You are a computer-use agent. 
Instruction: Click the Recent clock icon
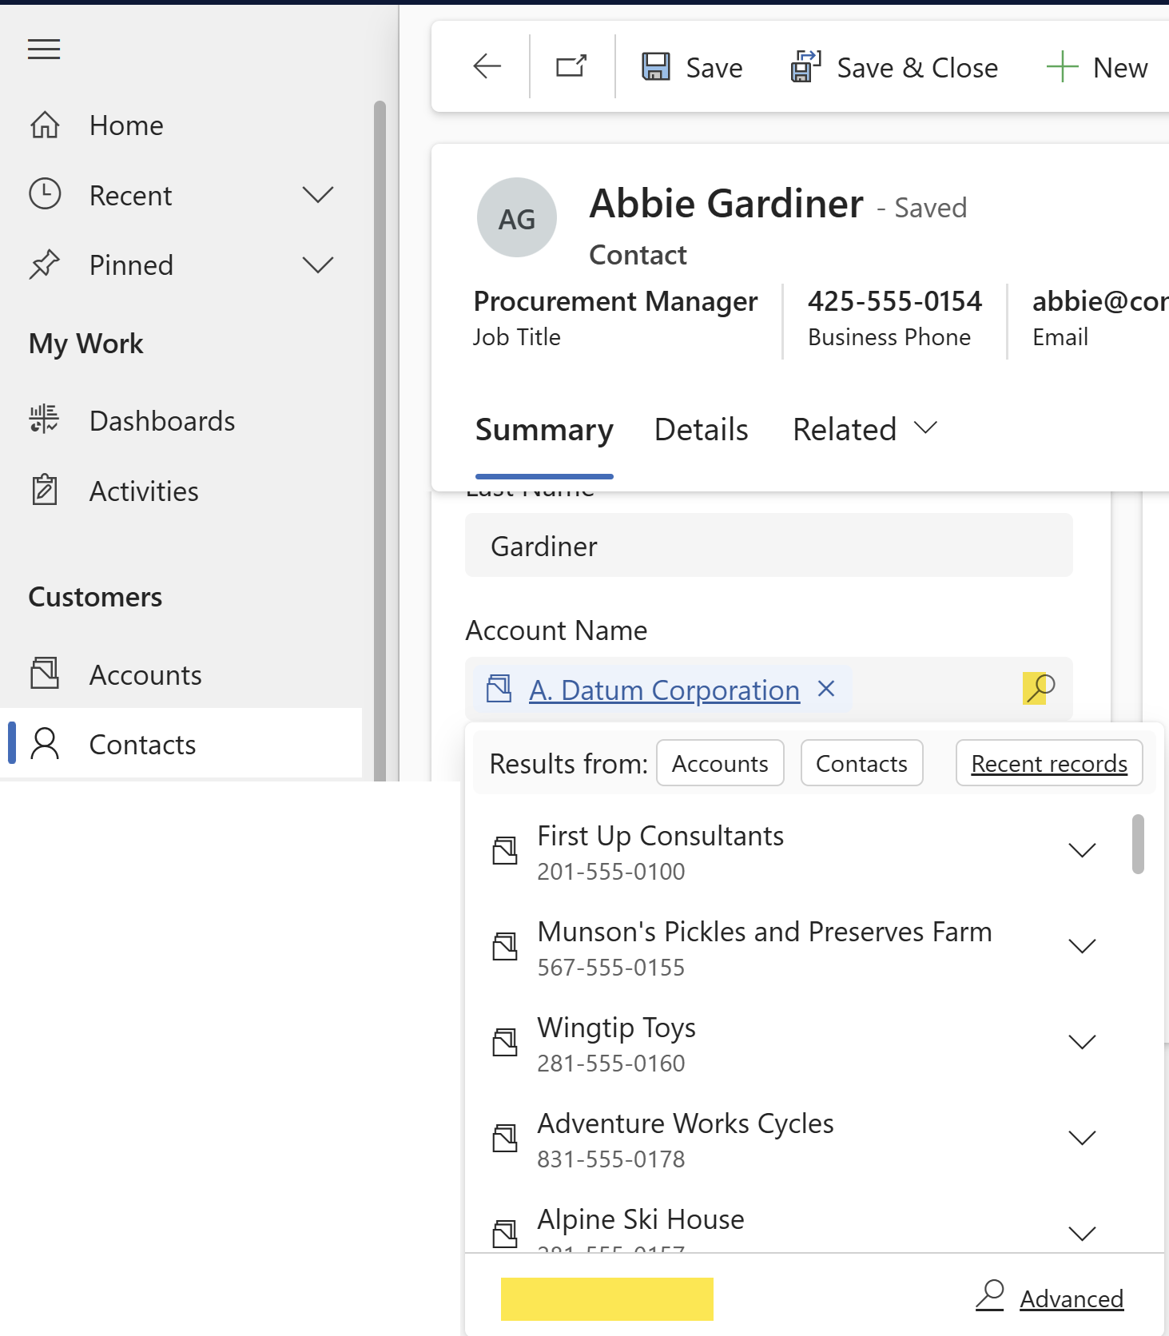(x=45, y=194)
